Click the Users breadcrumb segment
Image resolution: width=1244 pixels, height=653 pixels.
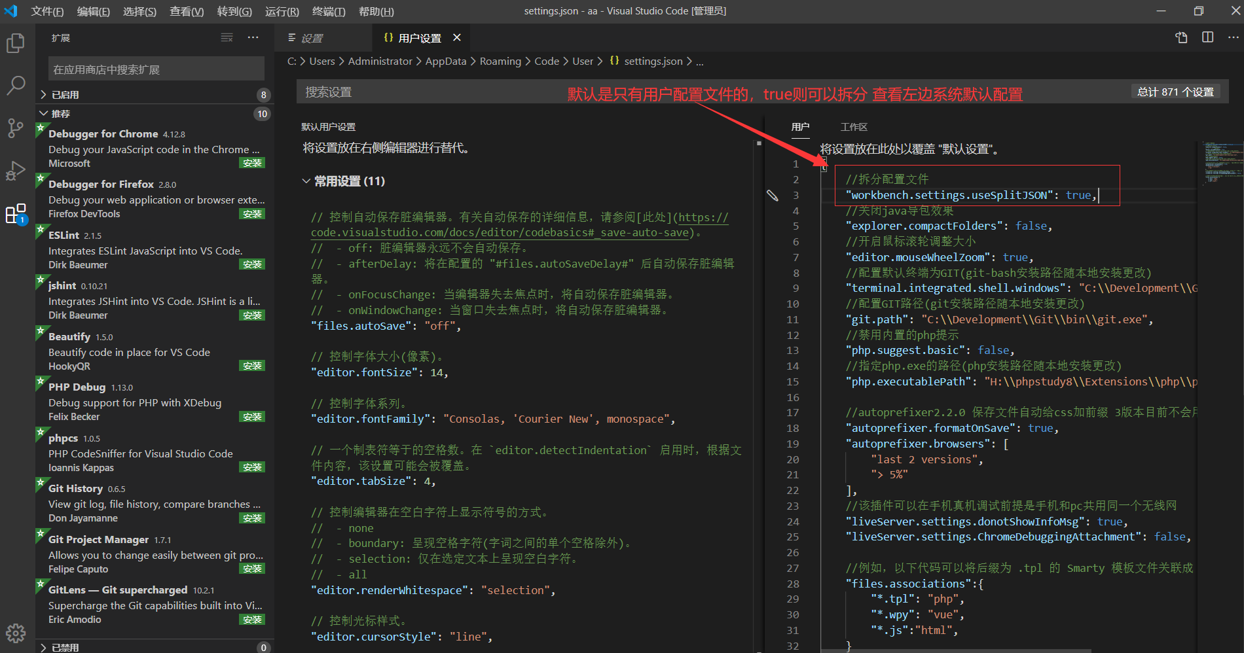[x=322, y=61]
